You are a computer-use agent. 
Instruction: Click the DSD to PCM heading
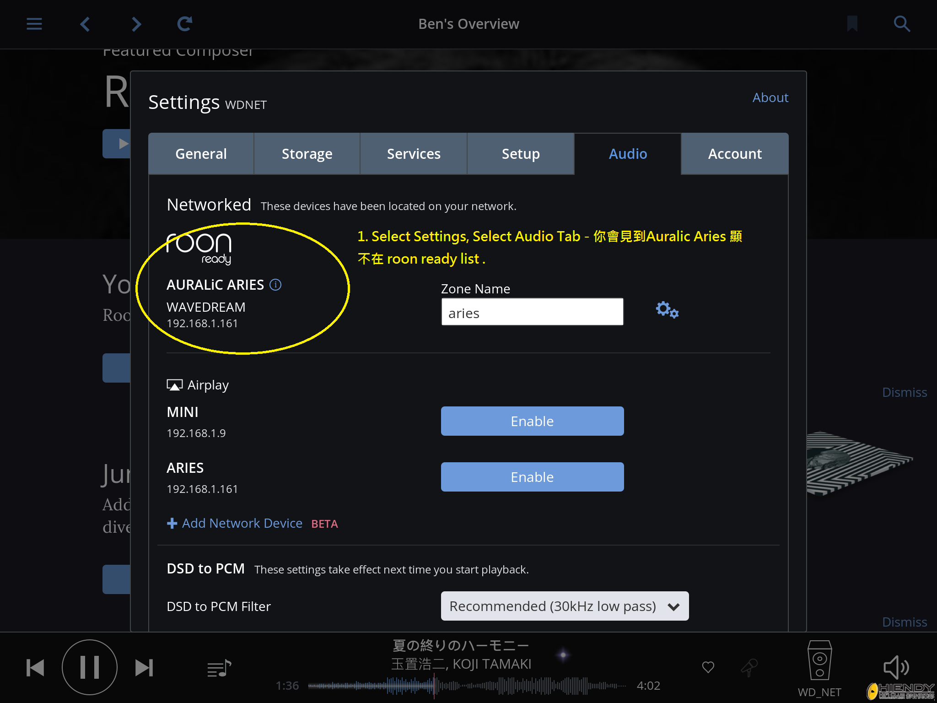click(205, 568)
